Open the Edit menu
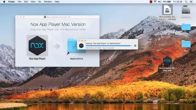The width and height of the screenshot is (196, 110). tap(26, 2)
